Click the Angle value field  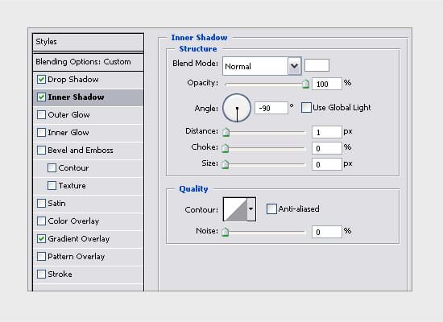[271, 108]
